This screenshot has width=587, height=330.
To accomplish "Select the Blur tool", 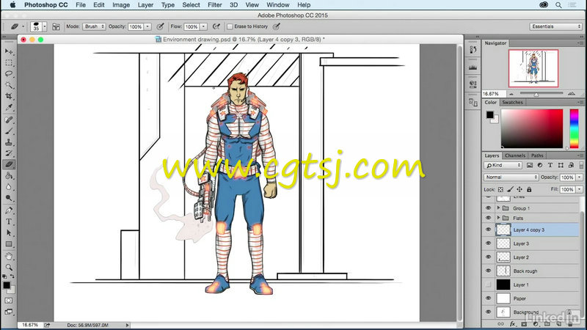I will point(9,187).
